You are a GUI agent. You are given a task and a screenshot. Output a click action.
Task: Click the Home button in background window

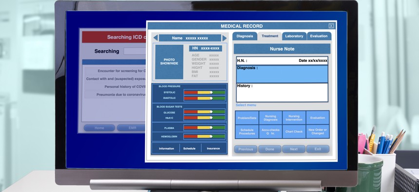point(99,128)
